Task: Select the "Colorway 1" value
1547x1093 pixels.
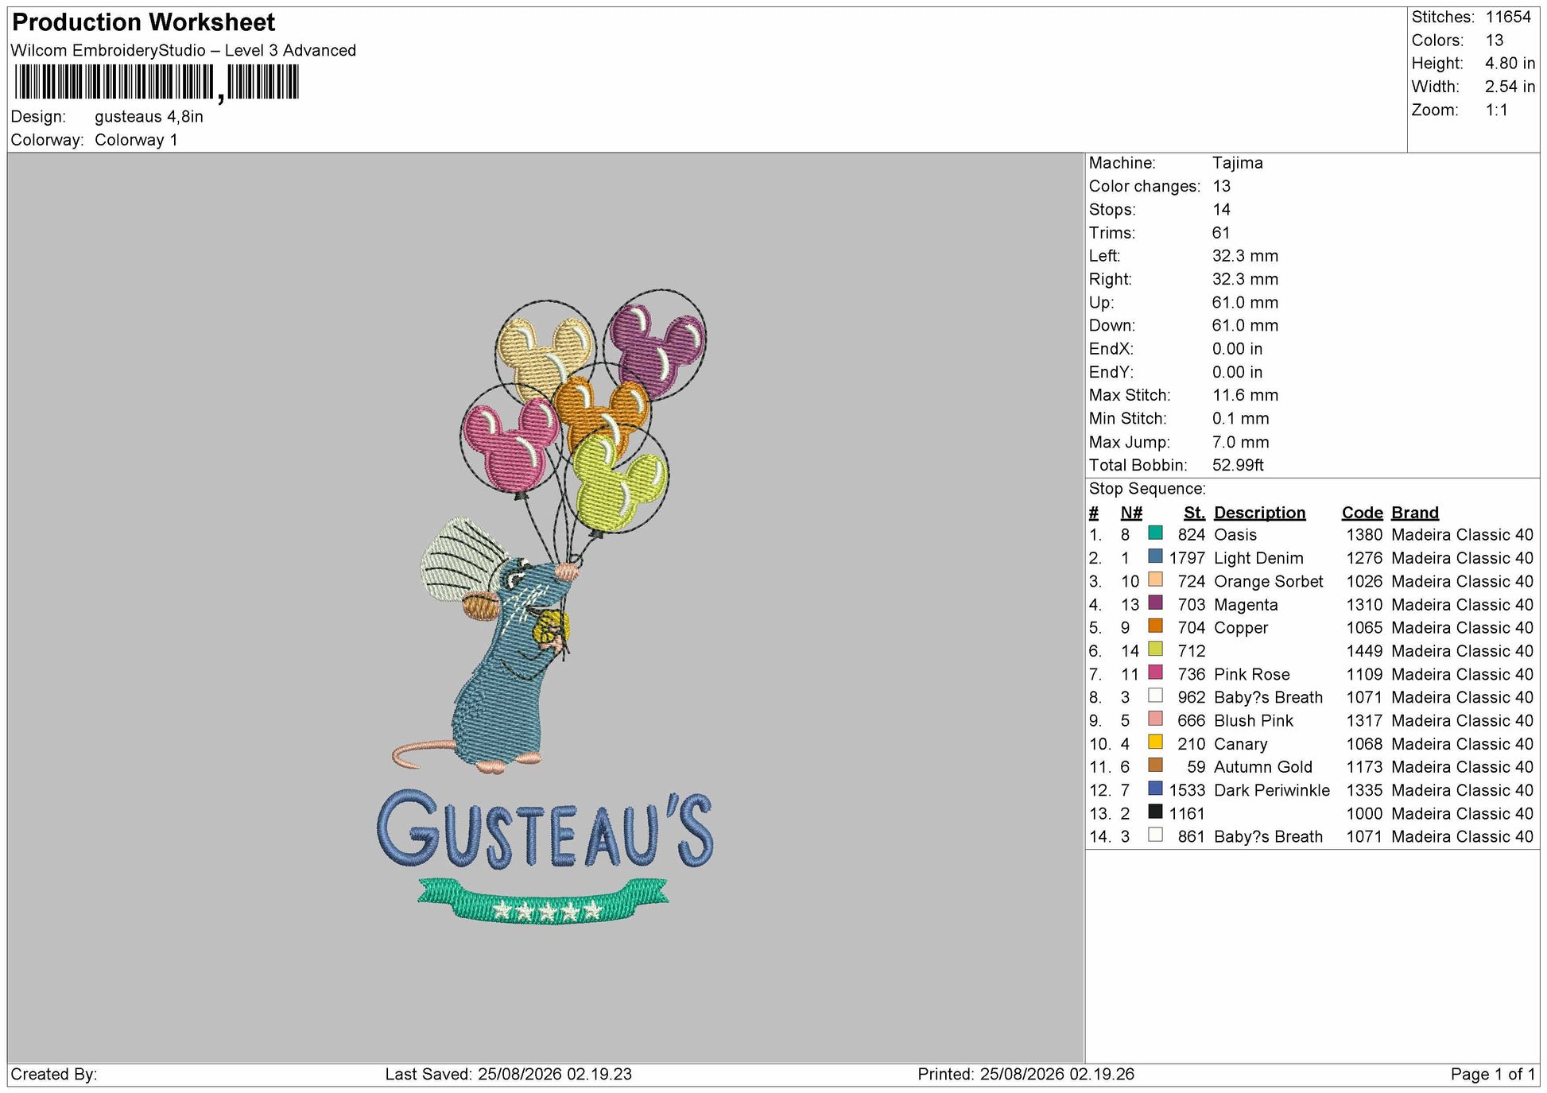Action: (x=136, y=141)
